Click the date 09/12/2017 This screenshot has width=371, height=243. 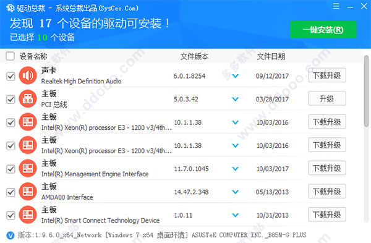272,76
